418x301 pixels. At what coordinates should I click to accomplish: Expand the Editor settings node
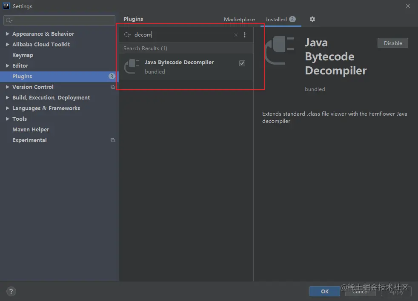point(8,66)
